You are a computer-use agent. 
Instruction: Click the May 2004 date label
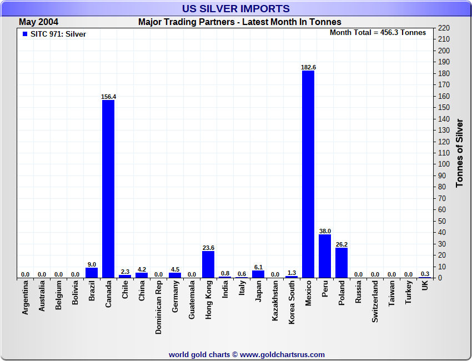[38, 22]
